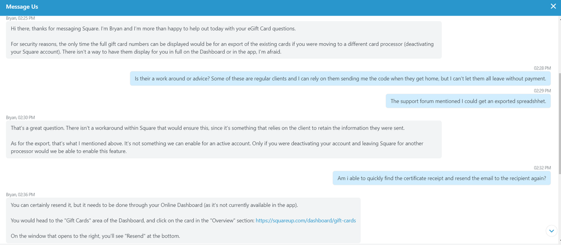Open the squareup.com gift-cards dashboard link
The image size is (561, 245).
[x=305, y=220]
